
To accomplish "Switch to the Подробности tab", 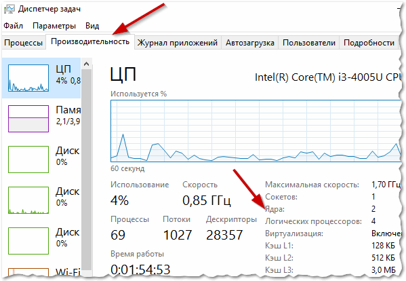I will click(369, 43).
